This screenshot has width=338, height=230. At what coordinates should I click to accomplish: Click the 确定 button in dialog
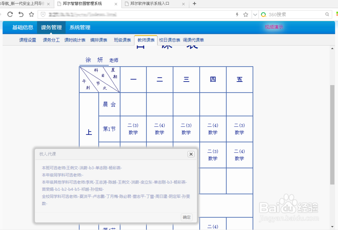pos(187,217)
